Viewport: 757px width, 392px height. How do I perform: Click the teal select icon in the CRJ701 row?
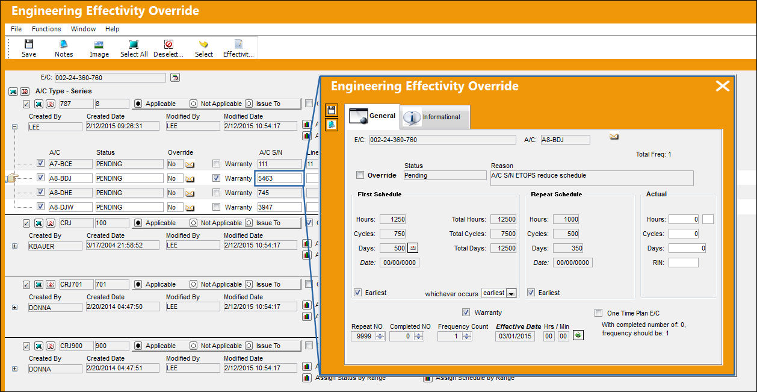pyautogui.click(x=38, y=284)
